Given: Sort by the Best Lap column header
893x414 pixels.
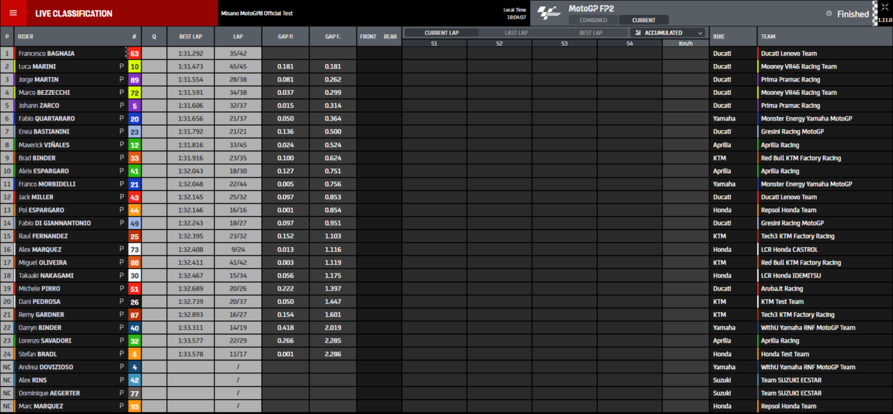Looking at the screenshot, I should 189,36.
